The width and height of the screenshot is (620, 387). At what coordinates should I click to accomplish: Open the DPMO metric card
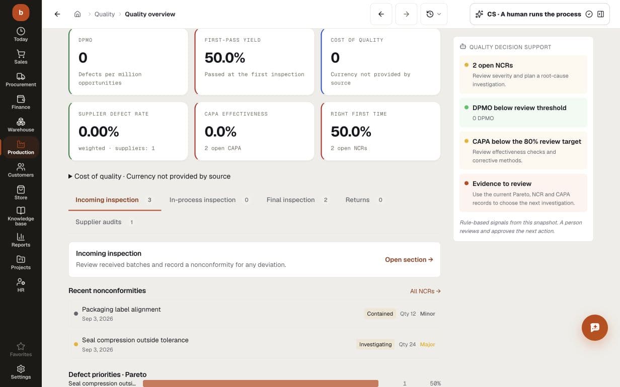click(x=128, y=61)
